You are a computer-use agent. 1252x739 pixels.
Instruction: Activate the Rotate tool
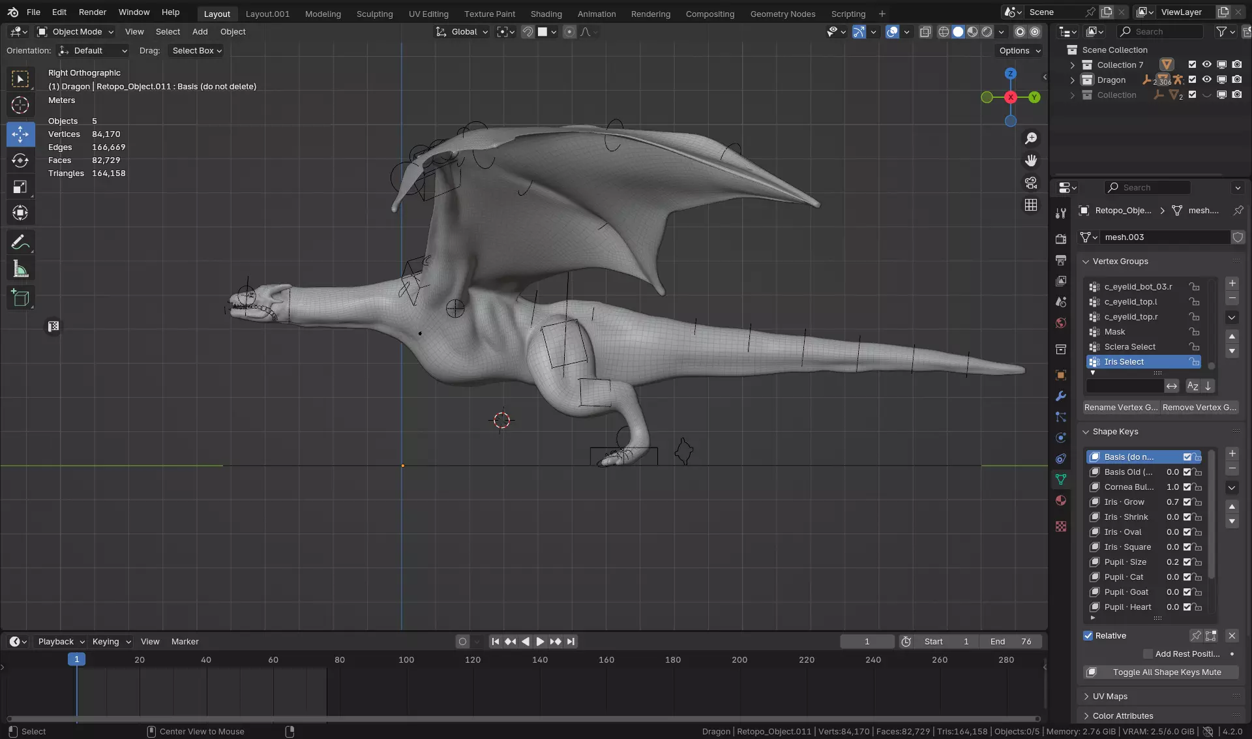pos(20,160)
